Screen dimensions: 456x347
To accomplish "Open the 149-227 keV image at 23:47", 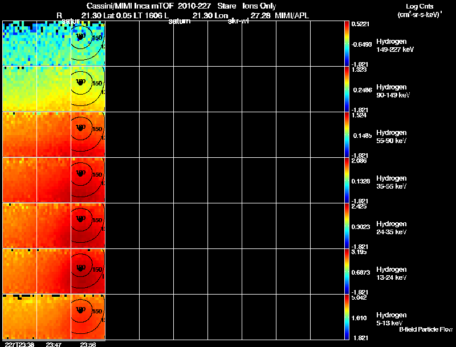I will 54,43.
